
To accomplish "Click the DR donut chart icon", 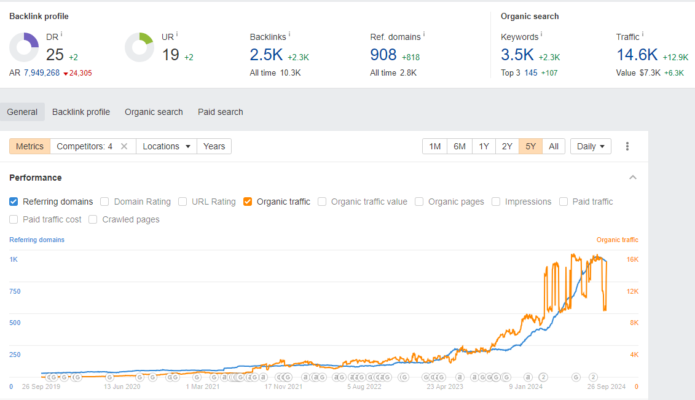I will pos(24,47).
